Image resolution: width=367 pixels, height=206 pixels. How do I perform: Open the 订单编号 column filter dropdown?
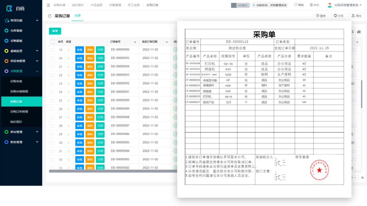[135, 42]
